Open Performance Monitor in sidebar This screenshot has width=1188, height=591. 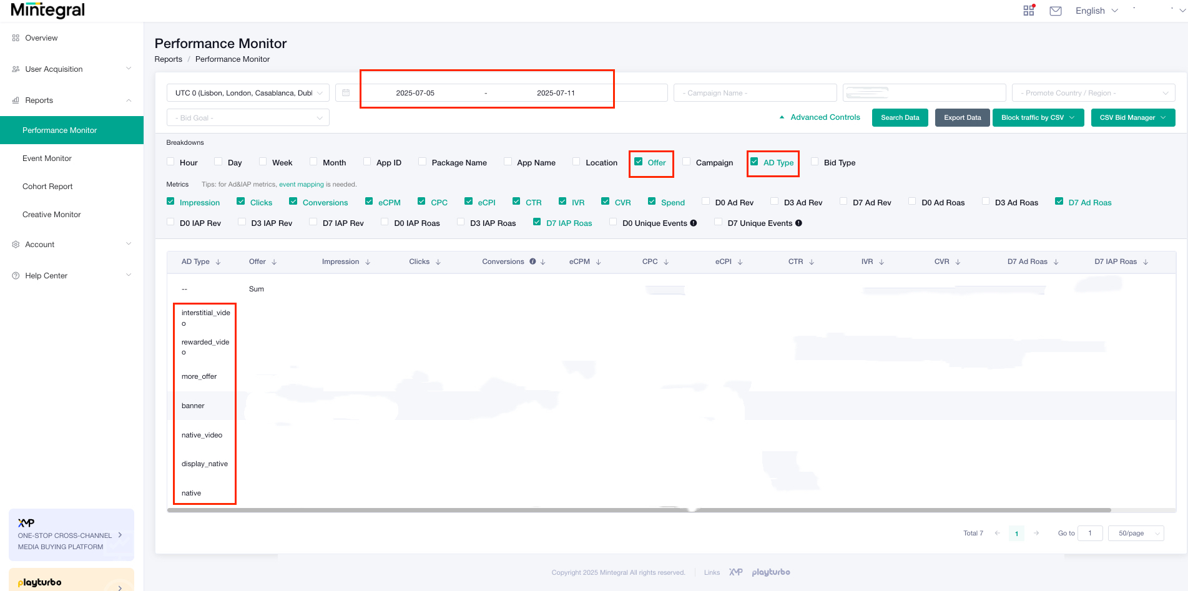pos(72,130)
